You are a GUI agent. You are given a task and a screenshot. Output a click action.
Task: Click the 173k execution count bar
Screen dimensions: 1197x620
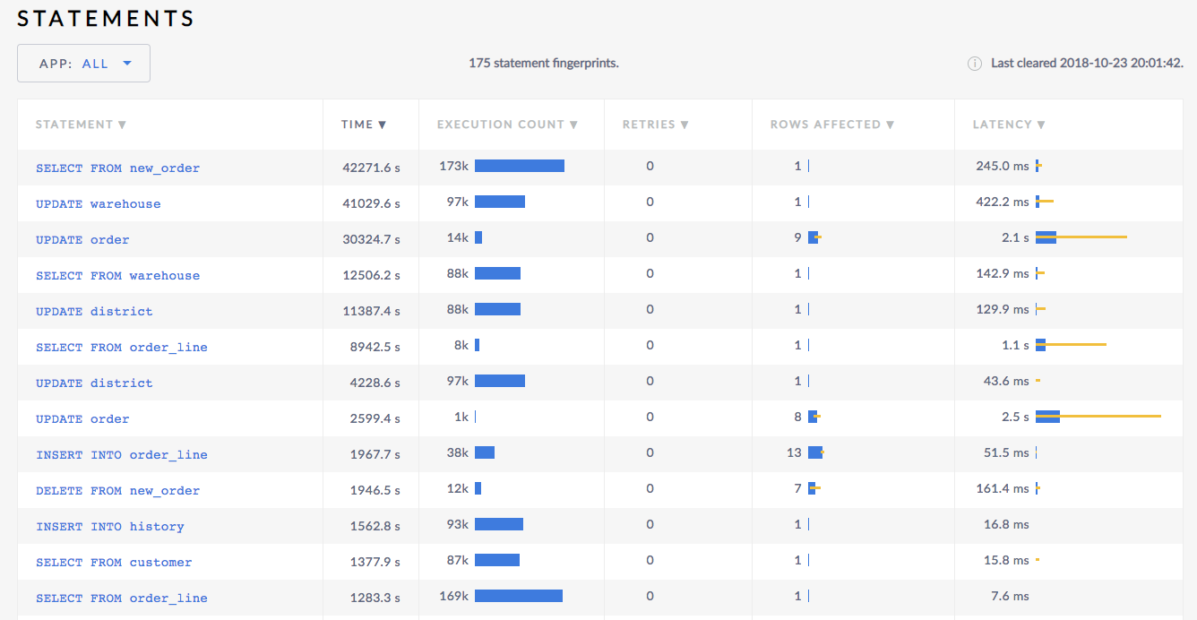pos(519,166)
